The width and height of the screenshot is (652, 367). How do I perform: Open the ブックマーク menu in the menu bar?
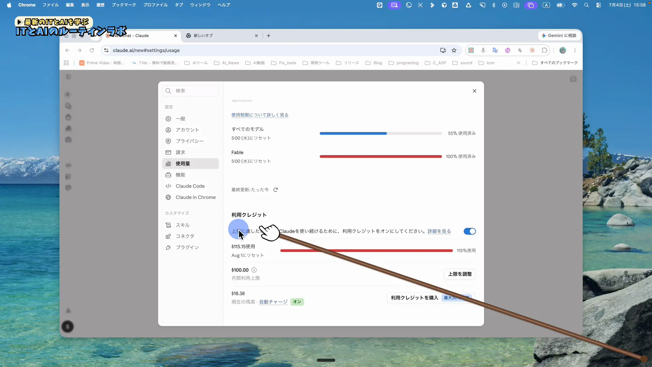pos(124,5)
